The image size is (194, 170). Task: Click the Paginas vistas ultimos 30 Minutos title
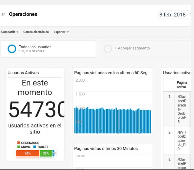pos(106,149)
